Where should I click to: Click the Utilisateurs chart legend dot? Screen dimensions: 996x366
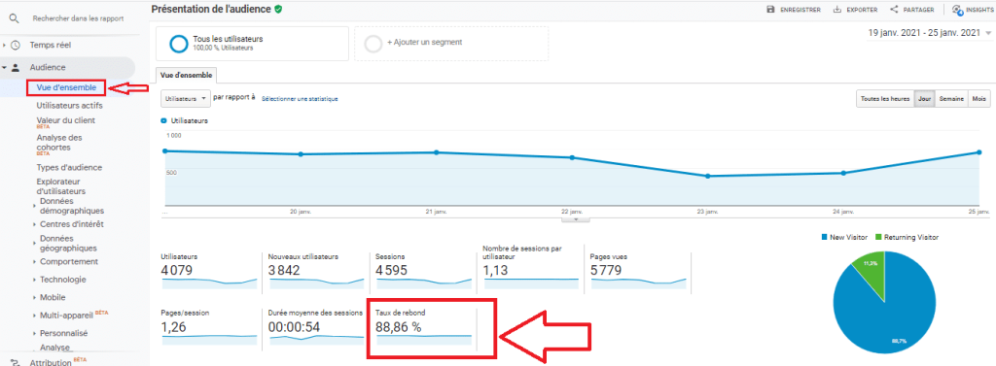click(x=163, y=119)
